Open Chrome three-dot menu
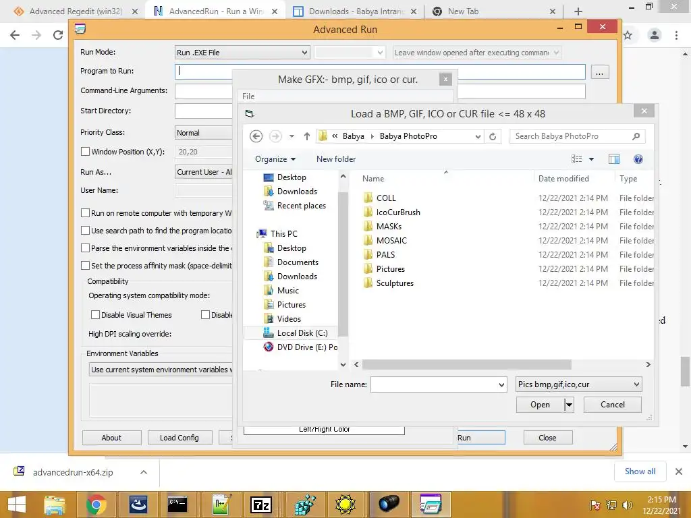This screenshot has height=518, width=691. pyautogui.click(x=676, y=35)
